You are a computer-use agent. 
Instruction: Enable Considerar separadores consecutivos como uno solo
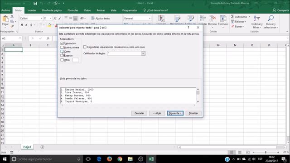pos(85,47)
